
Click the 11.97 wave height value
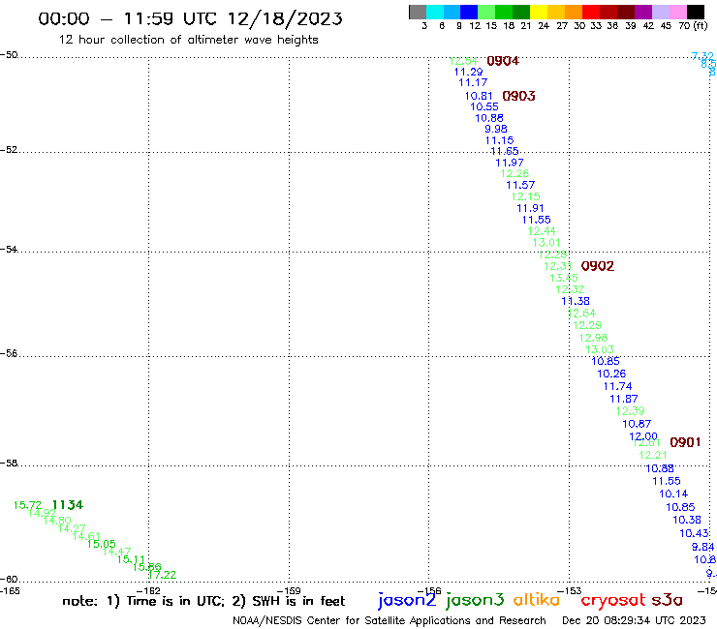pos(510,163)
